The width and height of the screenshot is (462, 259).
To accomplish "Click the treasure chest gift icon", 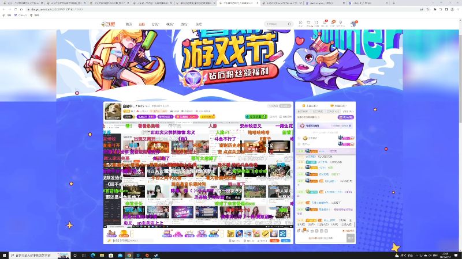I will point(214,234).
